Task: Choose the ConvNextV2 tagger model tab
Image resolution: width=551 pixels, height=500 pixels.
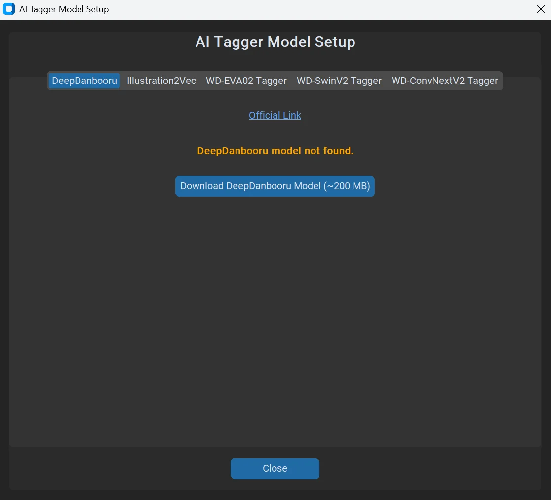Action: point(444,81)
